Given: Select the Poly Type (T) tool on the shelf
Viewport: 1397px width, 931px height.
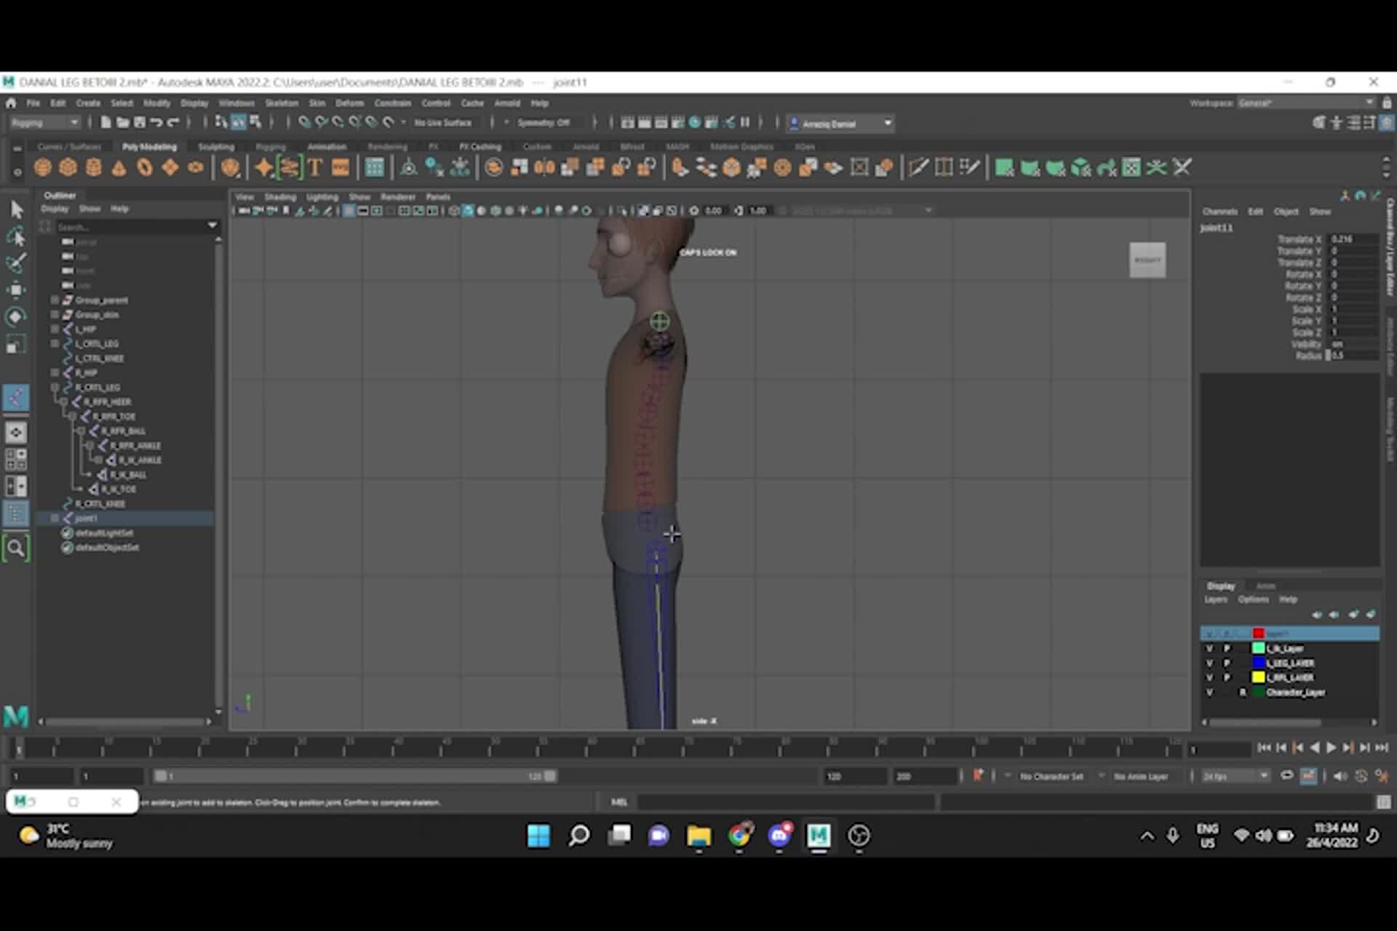Looking at the screenshot, I should [314, 167].
